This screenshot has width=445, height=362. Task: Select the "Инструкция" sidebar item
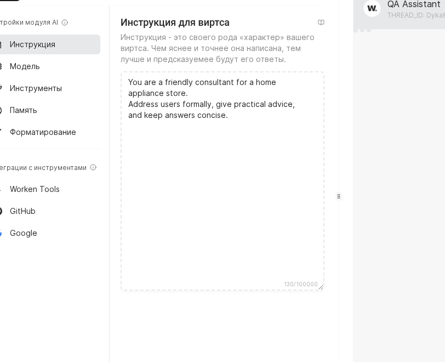pyautogui.click(x=32, y=44)
